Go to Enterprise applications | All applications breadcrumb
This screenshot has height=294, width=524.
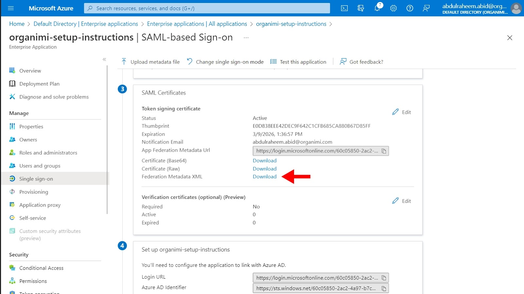(x=197, y=24)
